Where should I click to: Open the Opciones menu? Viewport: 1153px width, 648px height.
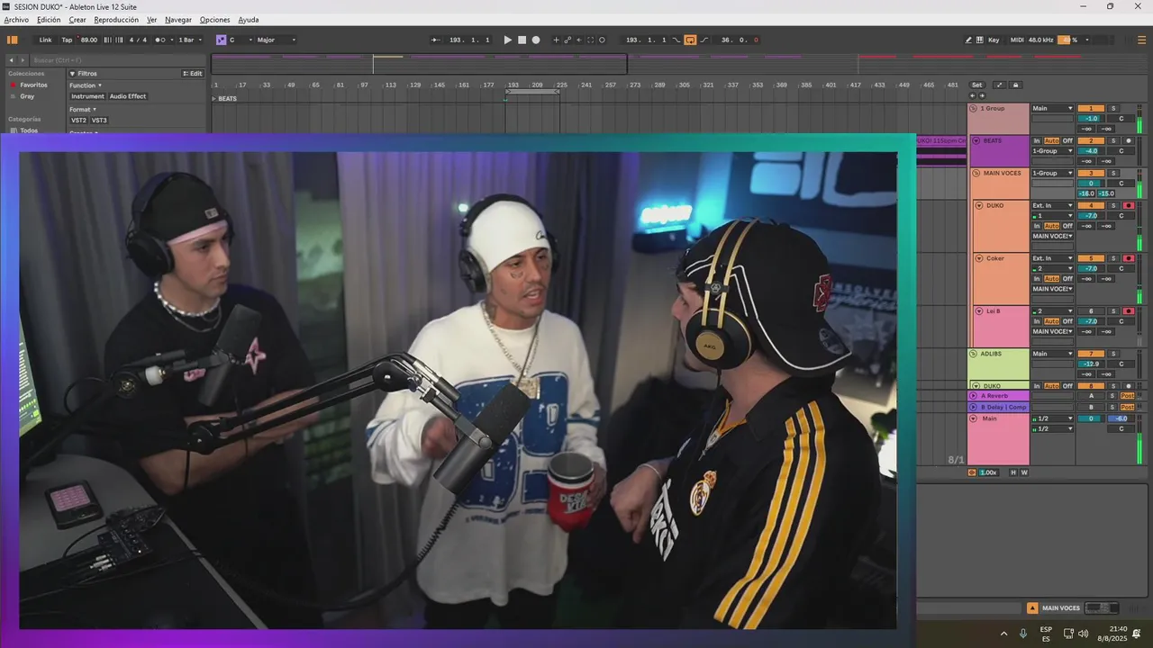(214, 20)
